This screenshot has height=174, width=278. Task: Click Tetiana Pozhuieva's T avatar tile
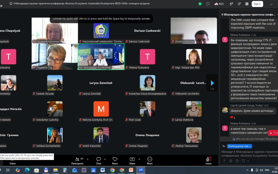click(x=147, y=57)
